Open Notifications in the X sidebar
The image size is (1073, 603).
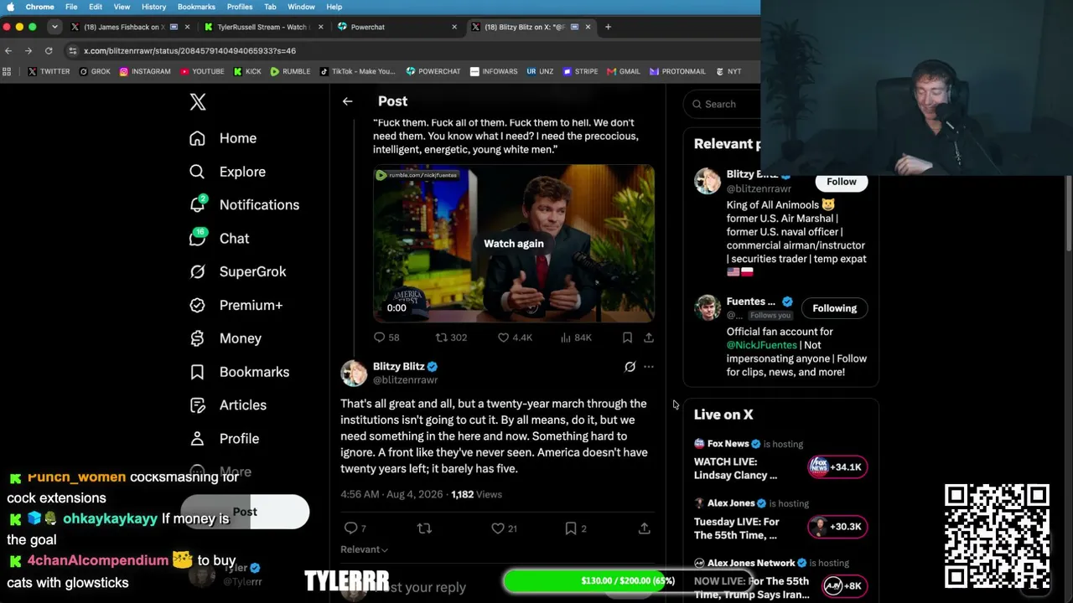pyautogui.click(x=244, y=204)
